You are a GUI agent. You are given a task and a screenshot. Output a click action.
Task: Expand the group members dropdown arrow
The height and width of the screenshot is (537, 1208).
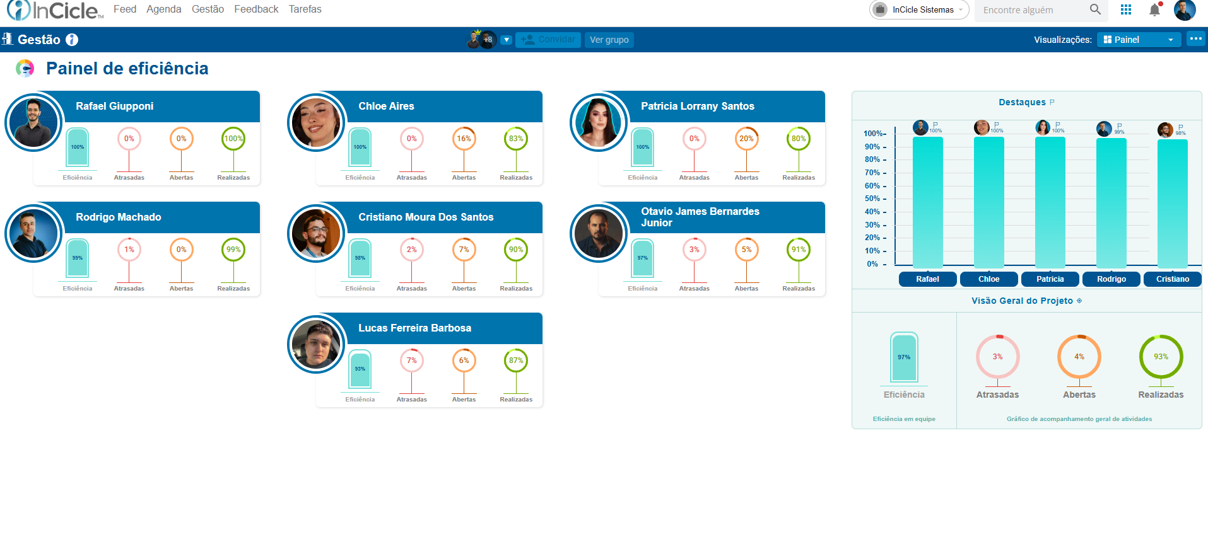(x=507, y=40)
